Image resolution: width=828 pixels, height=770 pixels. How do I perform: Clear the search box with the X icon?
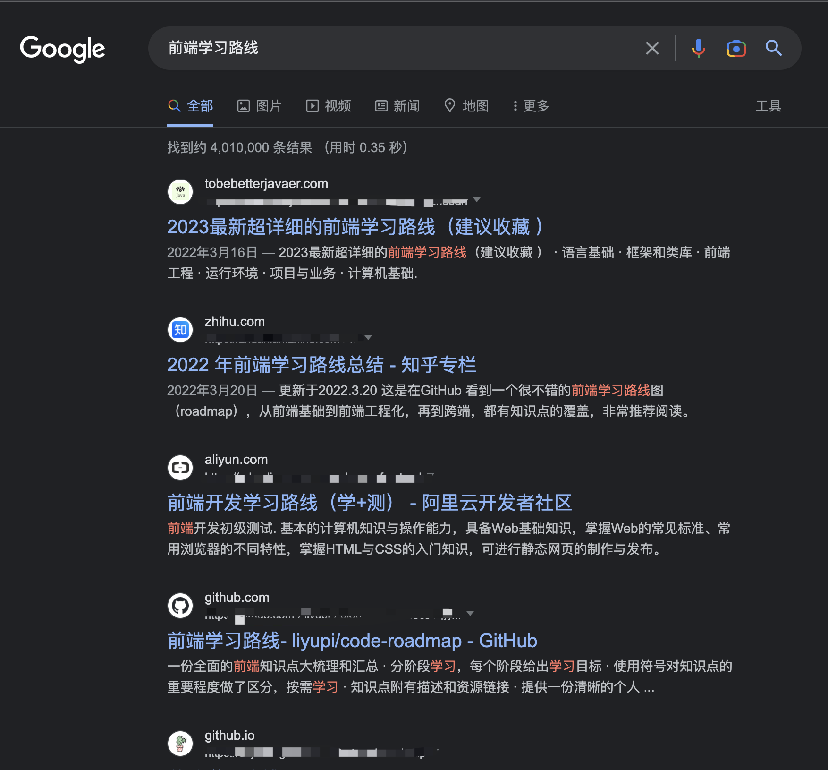click(652, 48)
